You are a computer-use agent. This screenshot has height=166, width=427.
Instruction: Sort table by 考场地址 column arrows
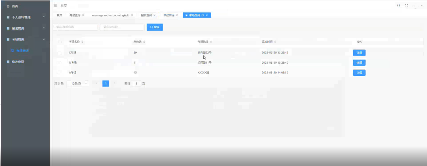click(211, 42)
